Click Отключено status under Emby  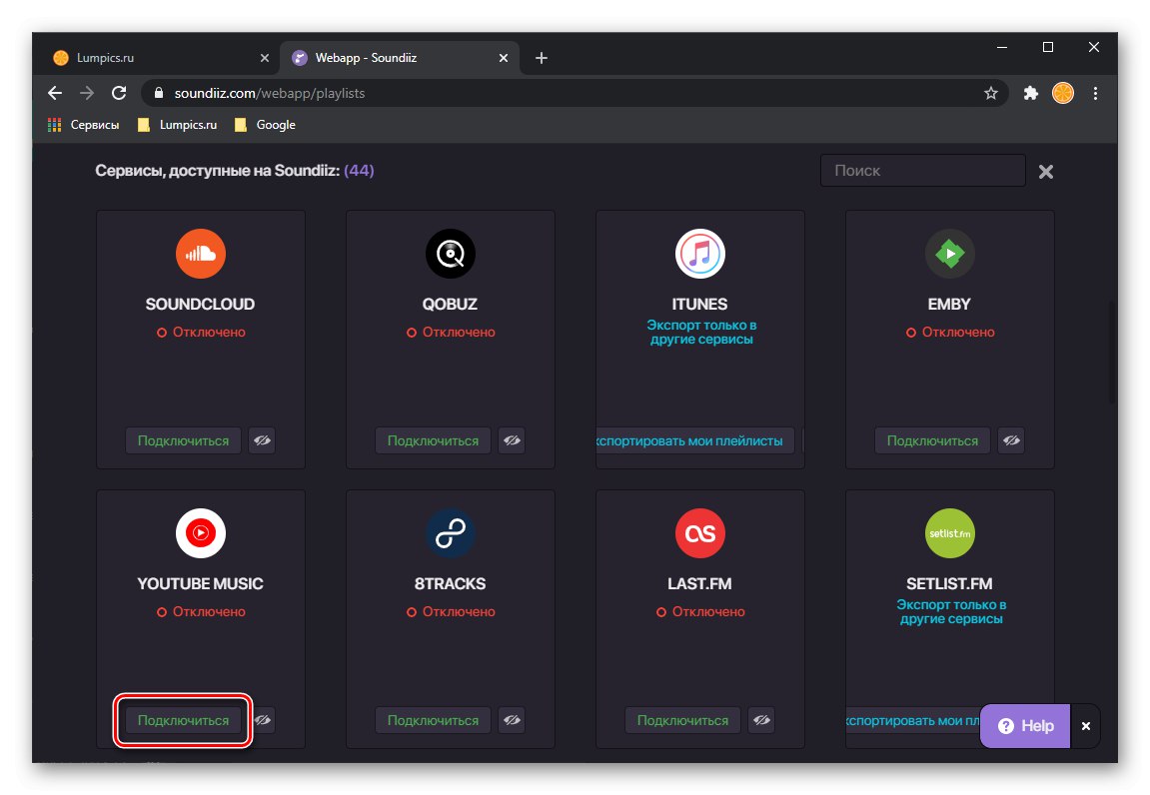click(x=950, y=333)
